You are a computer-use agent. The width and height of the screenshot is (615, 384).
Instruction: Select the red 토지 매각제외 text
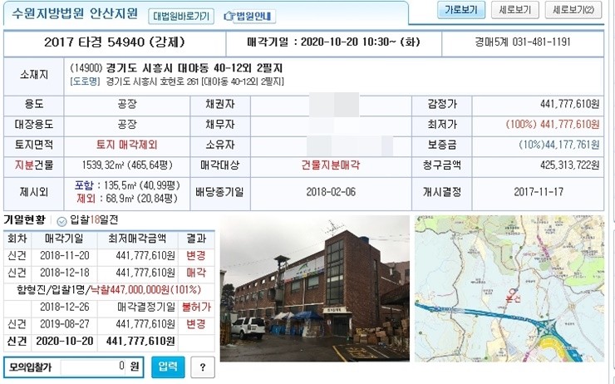[x=126, y=145]
